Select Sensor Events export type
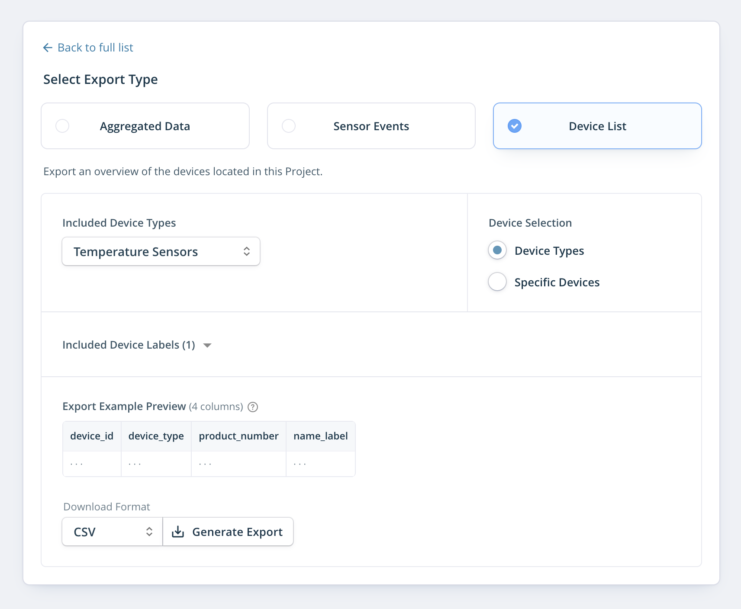The height and width of the screenshot is (609, 741). coord(371,126)
